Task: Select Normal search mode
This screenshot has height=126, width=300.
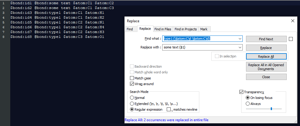Action: pyautogui.click(x=132, y=98)
